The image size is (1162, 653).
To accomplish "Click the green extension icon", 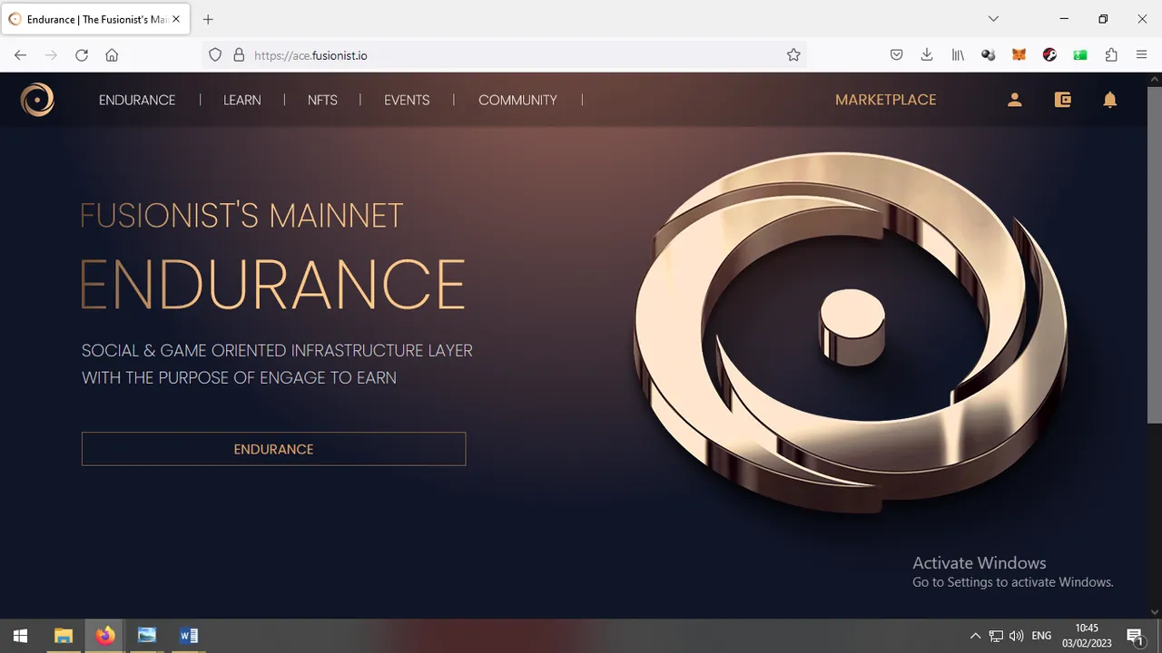I will 1080,55.
